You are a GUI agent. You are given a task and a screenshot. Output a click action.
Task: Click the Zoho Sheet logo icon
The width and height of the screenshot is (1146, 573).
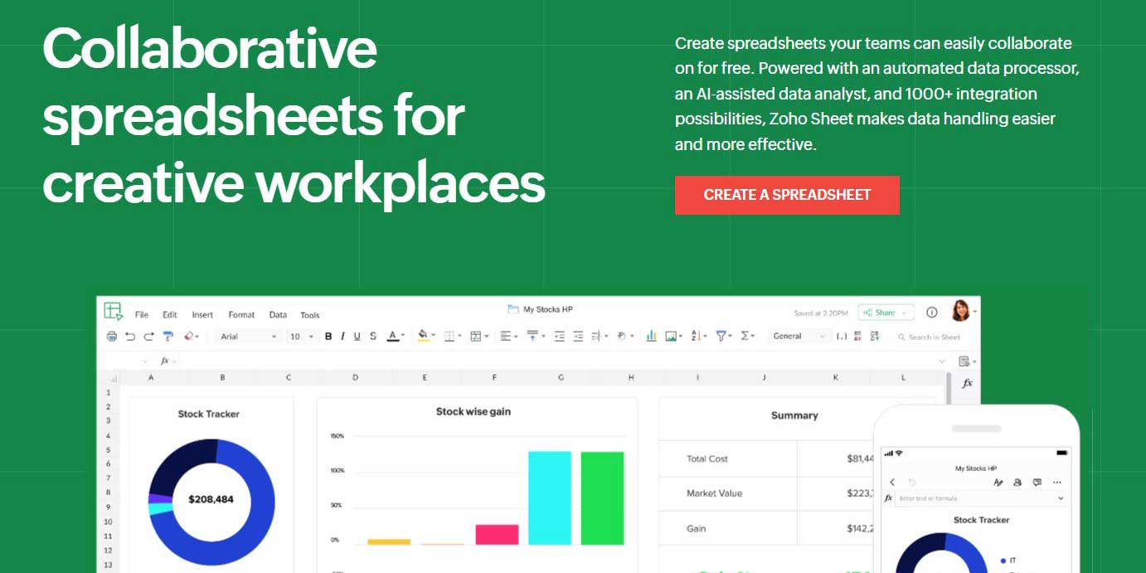[113, 312]
